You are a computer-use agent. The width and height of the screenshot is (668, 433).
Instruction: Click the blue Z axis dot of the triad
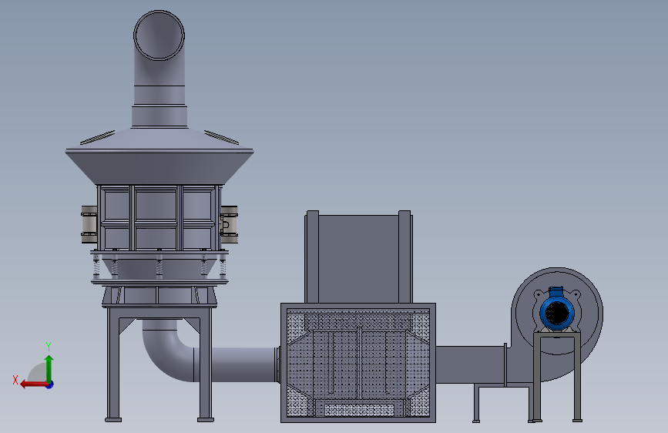[x=50, y=384]
